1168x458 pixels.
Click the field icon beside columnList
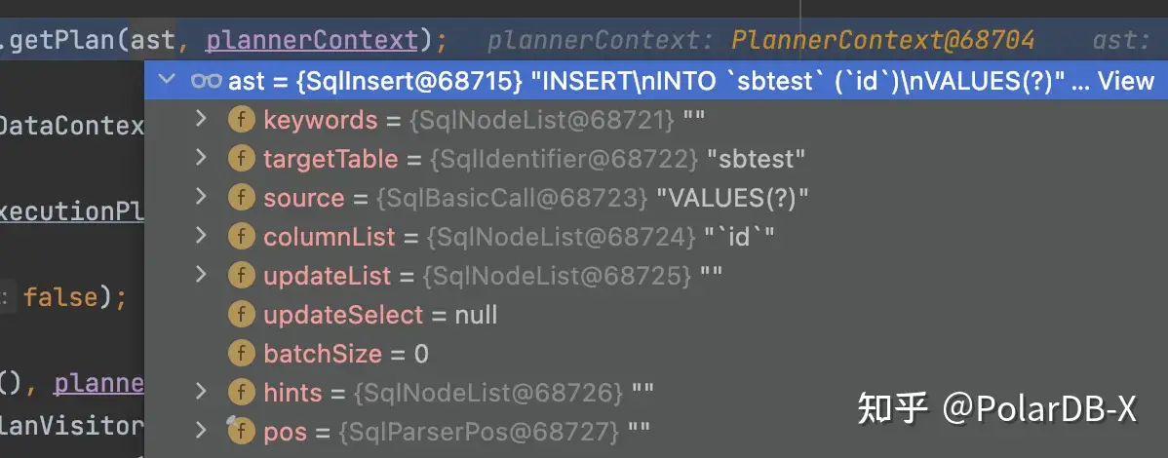(x=241, y=237)
